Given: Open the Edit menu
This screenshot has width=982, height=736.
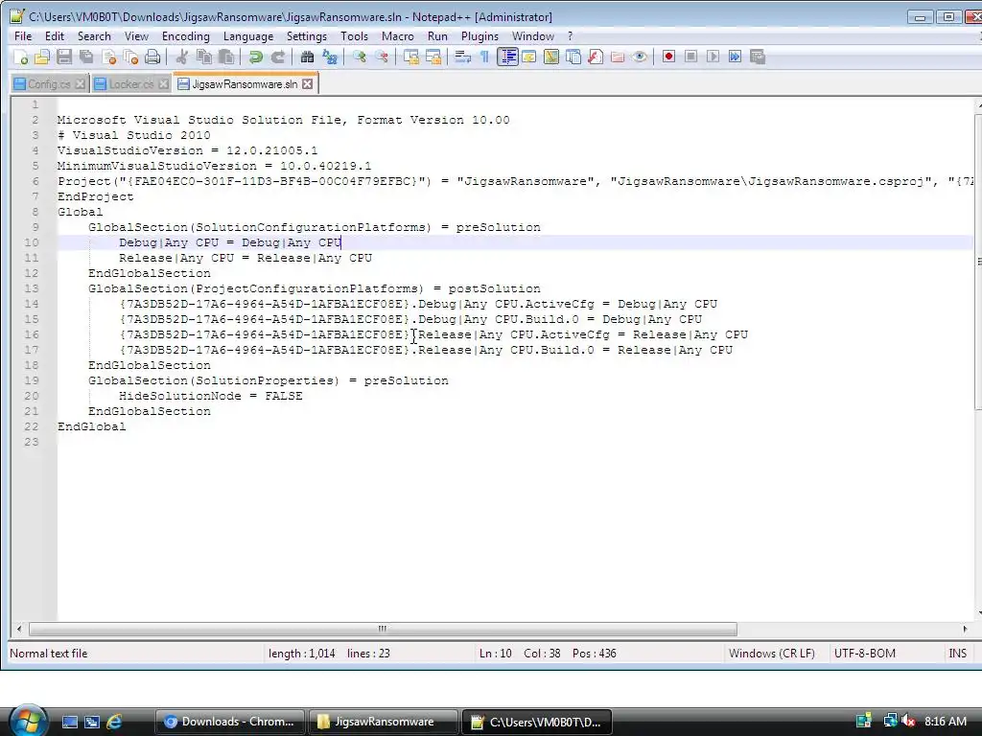Looking at the screenshot, I should click(55, 36).
